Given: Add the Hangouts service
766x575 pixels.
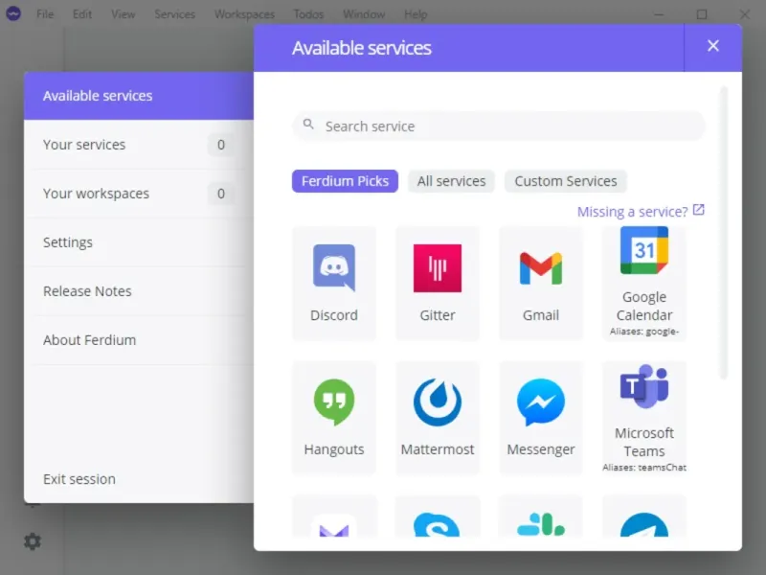Looking at the screenshot, I should [334, 418].
